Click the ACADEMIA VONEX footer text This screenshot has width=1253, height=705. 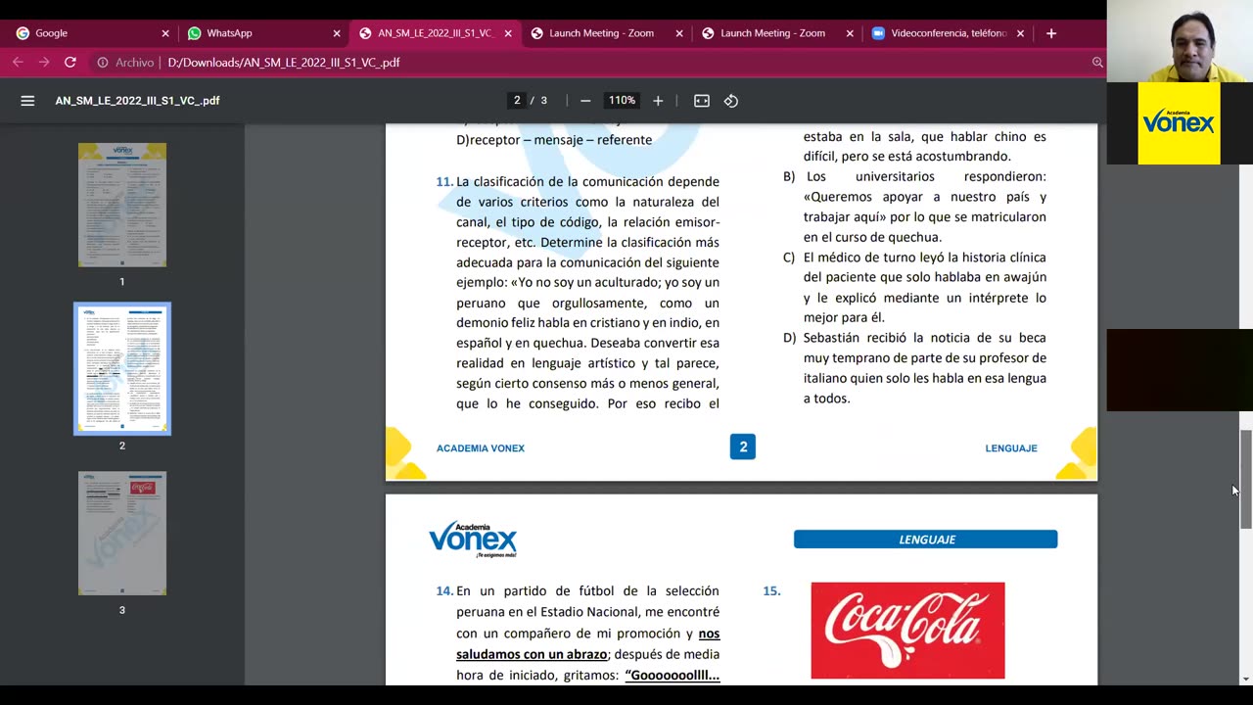coord(481,448)
